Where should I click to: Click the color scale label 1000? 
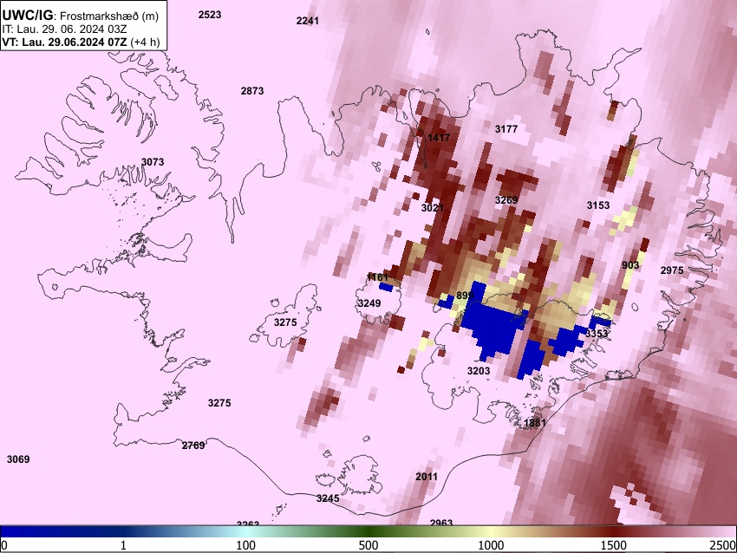491,545
